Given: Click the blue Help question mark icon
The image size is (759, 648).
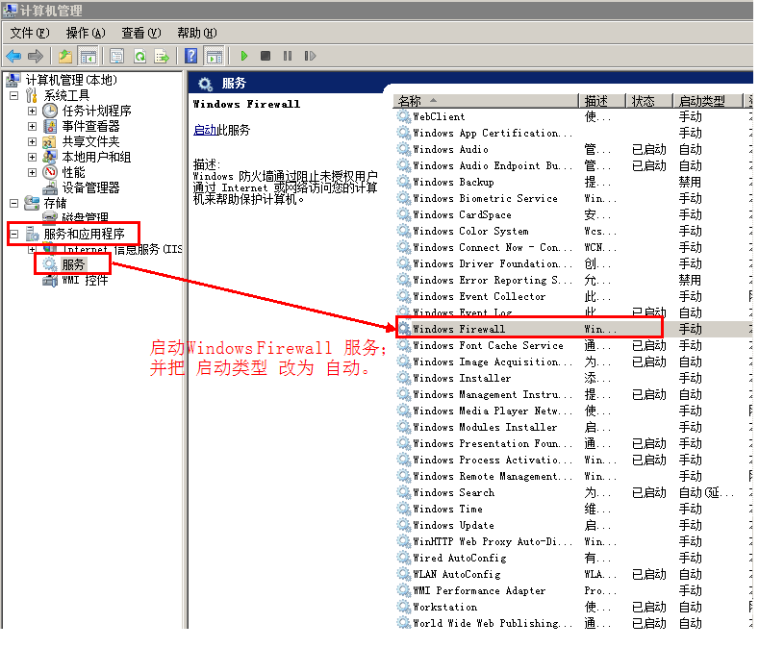Looking at the screenshot, I should pyautogui.click(x=191, y=56).
